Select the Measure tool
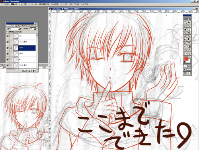This screenshot has height=150, width=199. (x=185, y=46)
